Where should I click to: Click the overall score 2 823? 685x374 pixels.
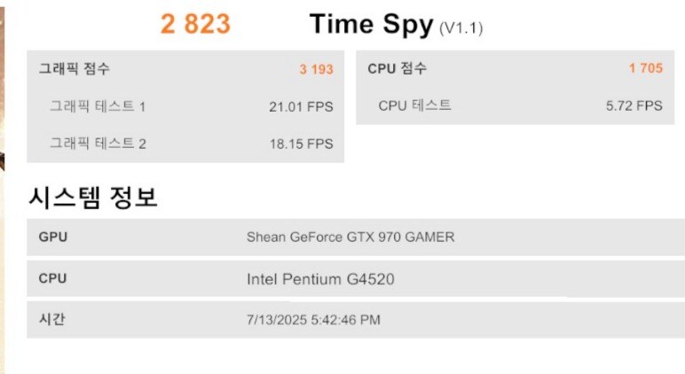click(195, 24)
